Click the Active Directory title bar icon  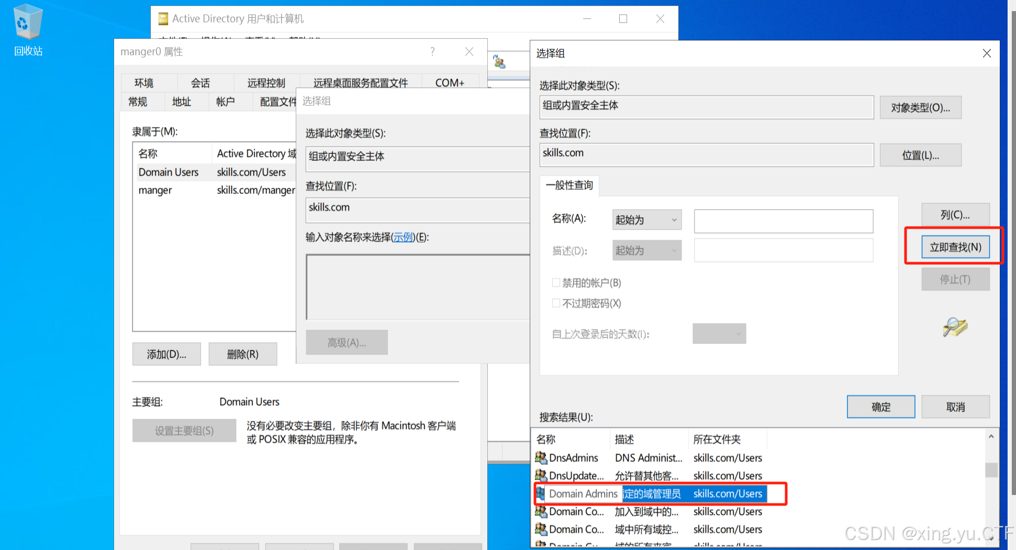pyautogui.click(x=163, y=19)
